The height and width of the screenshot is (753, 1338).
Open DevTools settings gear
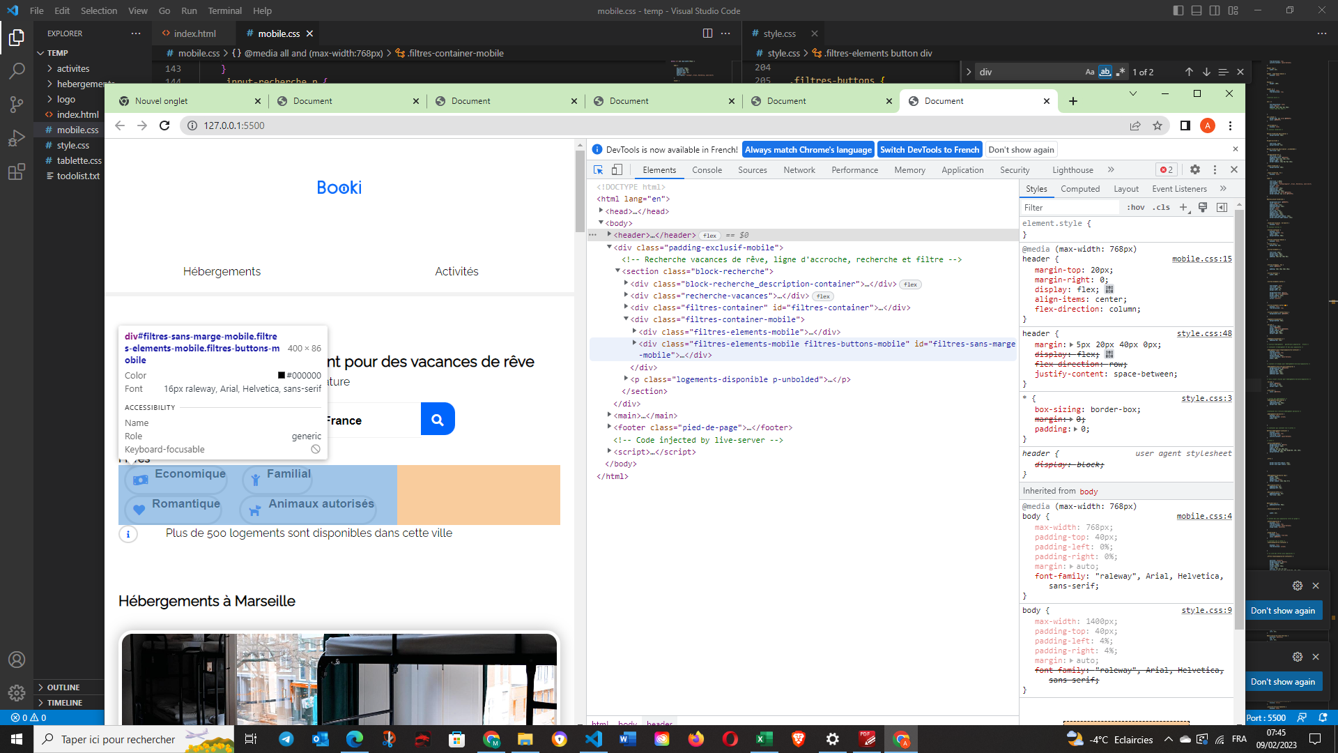pos(1195,169)
